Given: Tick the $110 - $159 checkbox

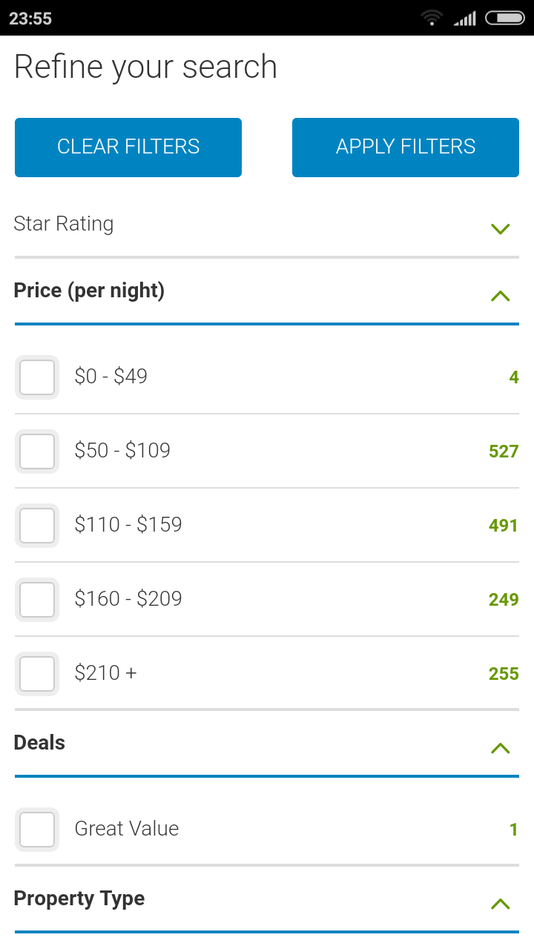Looking at the screenshot, I should click(x=37, y=526).
